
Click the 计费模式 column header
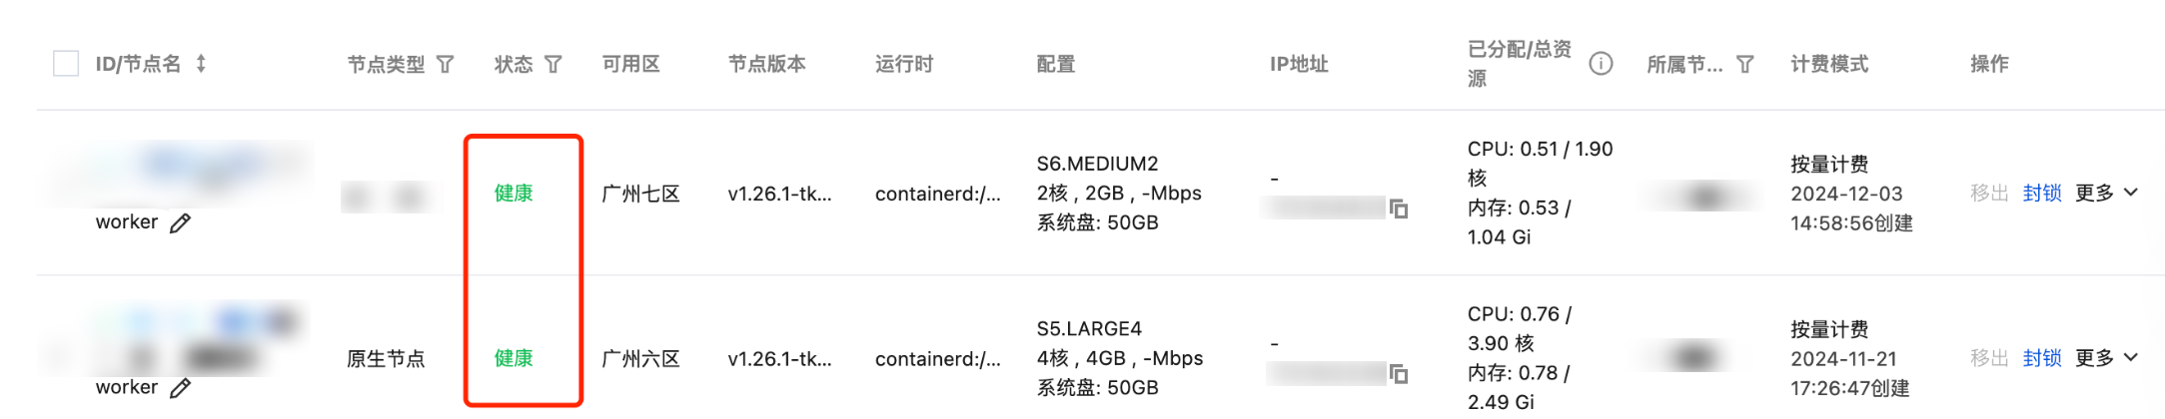[x=1828, y=64]
